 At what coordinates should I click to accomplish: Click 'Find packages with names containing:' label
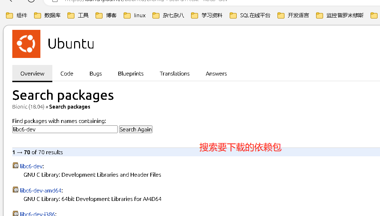pyautogui.click(x=59, y=121)
